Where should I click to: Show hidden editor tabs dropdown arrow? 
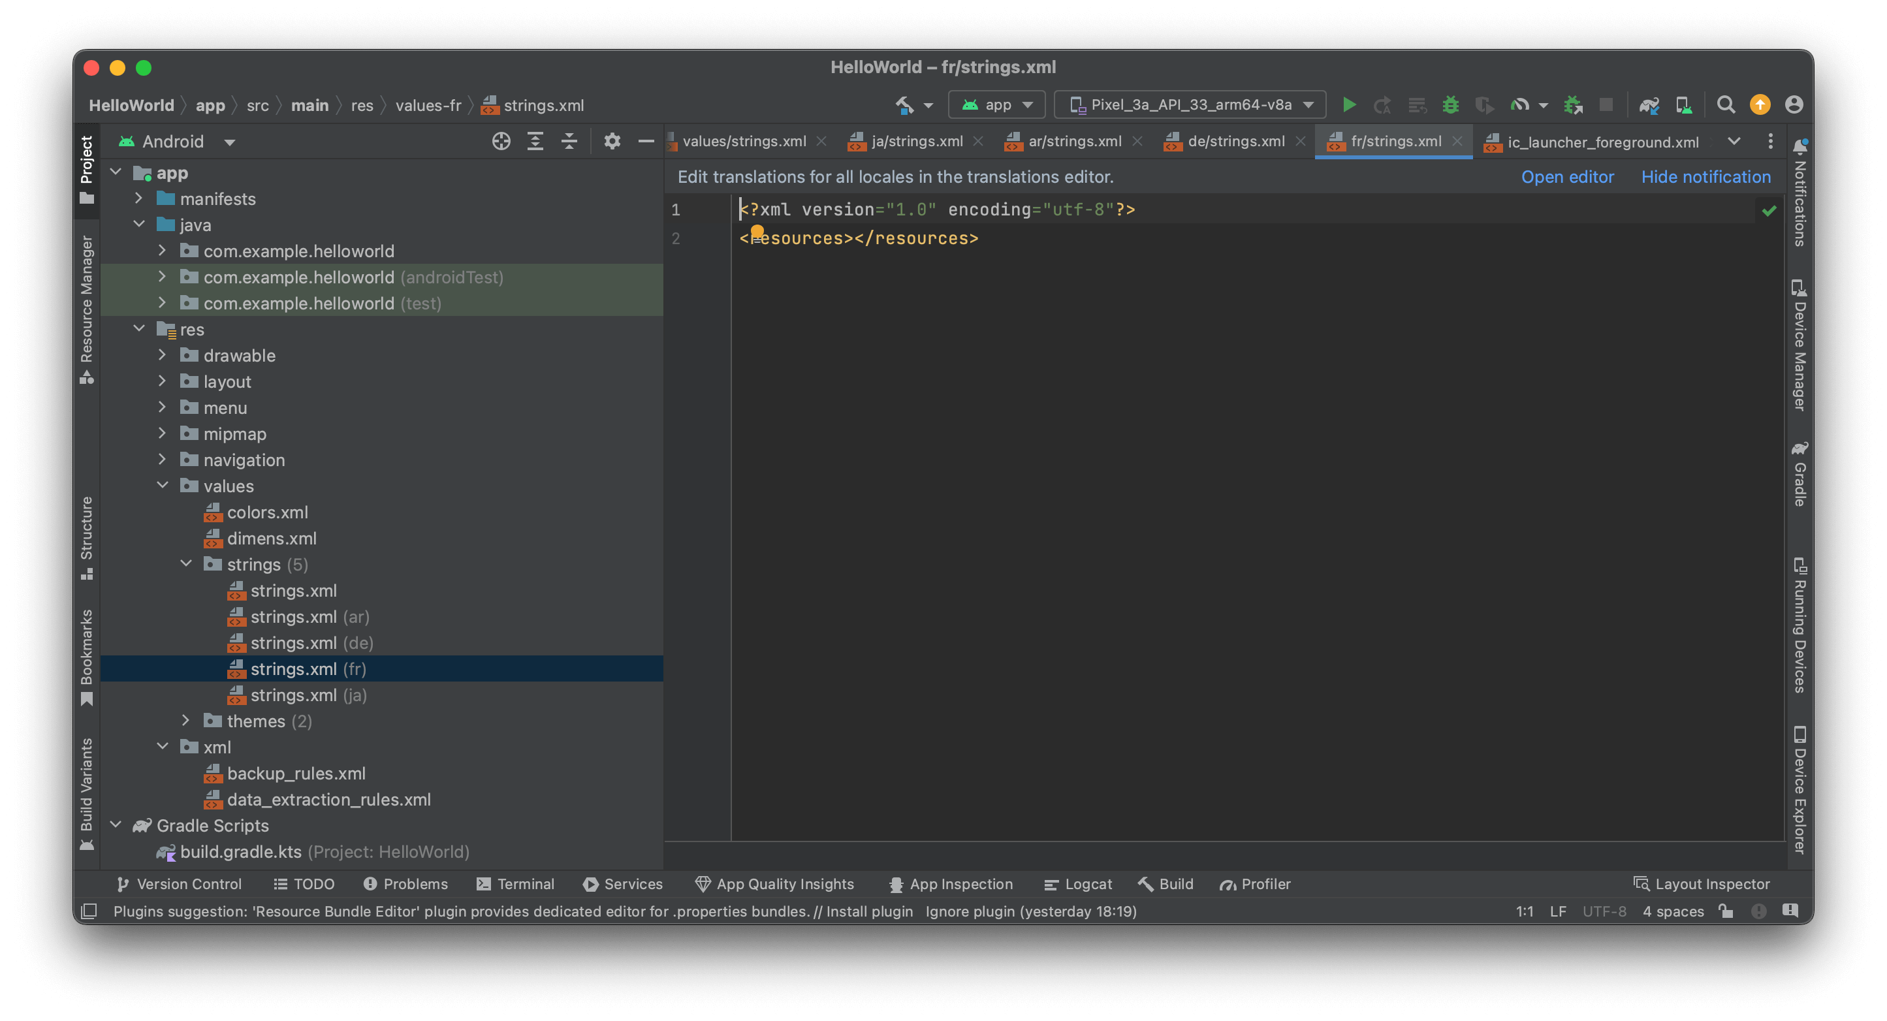point(1733,142)
